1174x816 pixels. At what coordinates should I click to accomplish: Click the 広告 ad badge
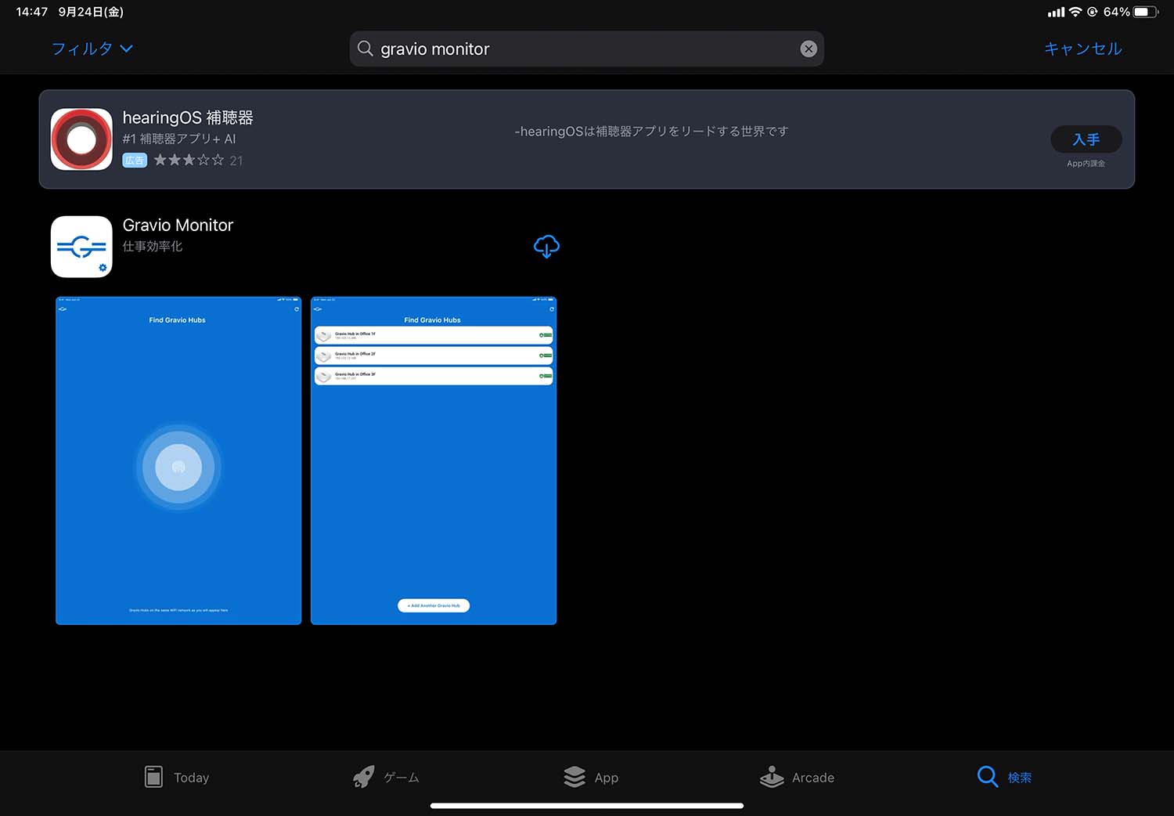(135, 161)
